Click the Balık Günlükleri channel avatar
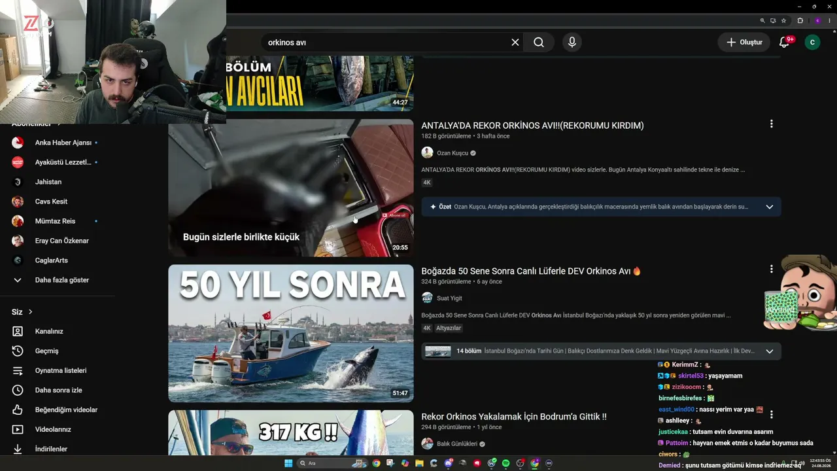 [x=427, y=444]
